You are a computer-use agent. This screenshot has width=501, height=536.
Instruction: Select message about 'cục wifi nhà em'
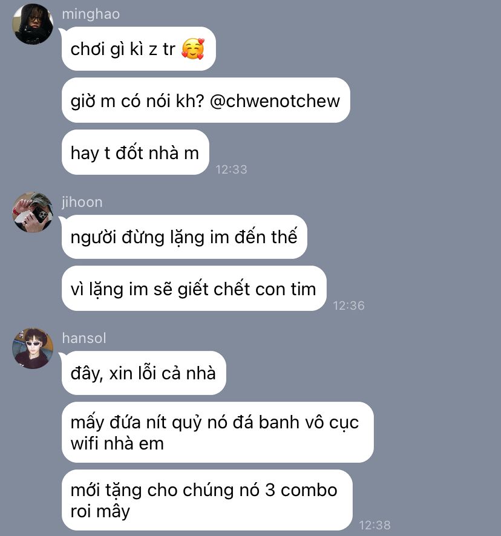click(217, 432)
